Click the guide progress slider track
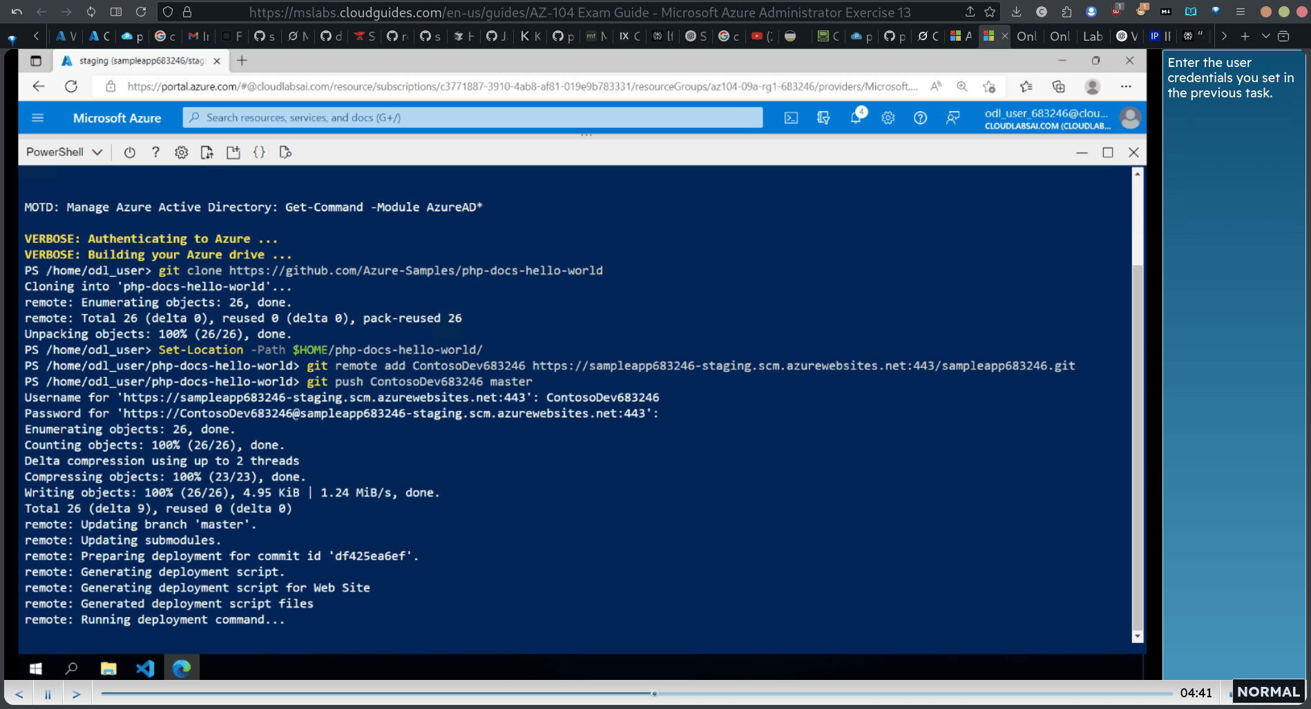 pyautogui.click(x=637, y=693)
